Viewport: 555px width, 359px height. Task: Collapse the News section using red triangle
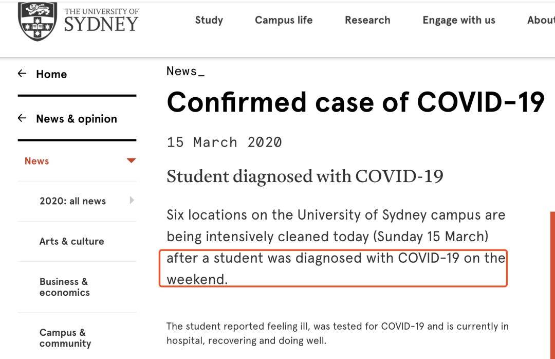pyautogui.click(x=131, y=160)
